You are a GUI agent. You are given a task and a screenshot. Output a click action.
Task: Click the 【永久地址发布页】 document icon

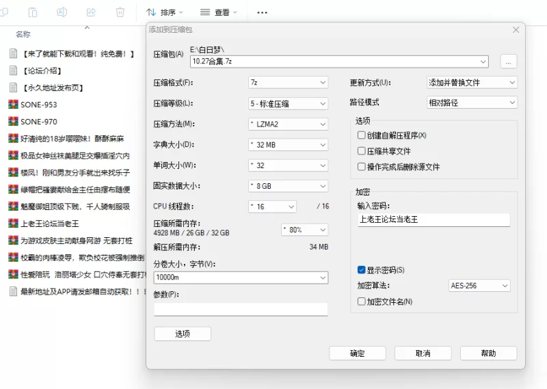coord(12,88)
